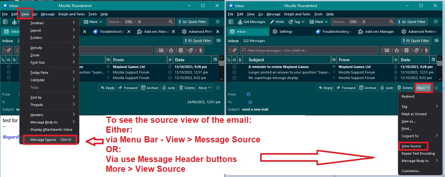Open the More dropdown in right window

pos(423,88)
